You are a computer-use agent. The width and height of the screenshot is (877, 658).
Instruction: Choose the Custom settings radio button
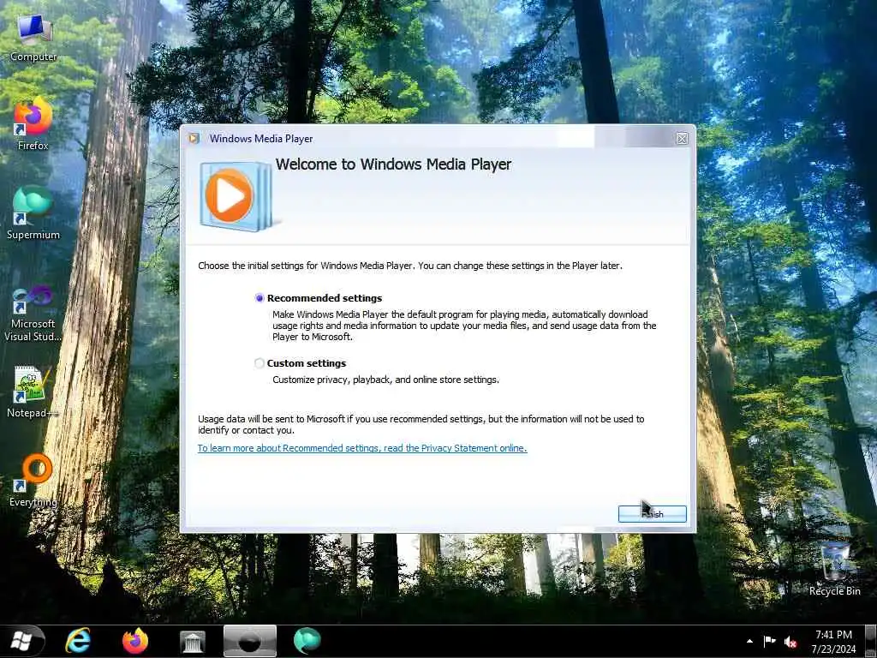259,363
